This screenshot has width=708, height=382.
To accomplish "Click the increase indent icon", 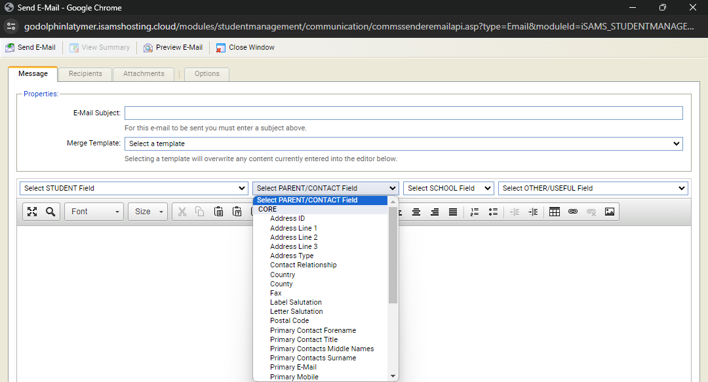I will (533, 212).
